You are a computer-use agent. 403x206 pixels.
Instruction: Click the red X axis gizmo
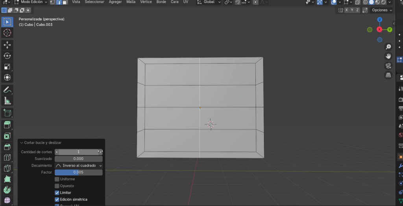click(379, 30)
